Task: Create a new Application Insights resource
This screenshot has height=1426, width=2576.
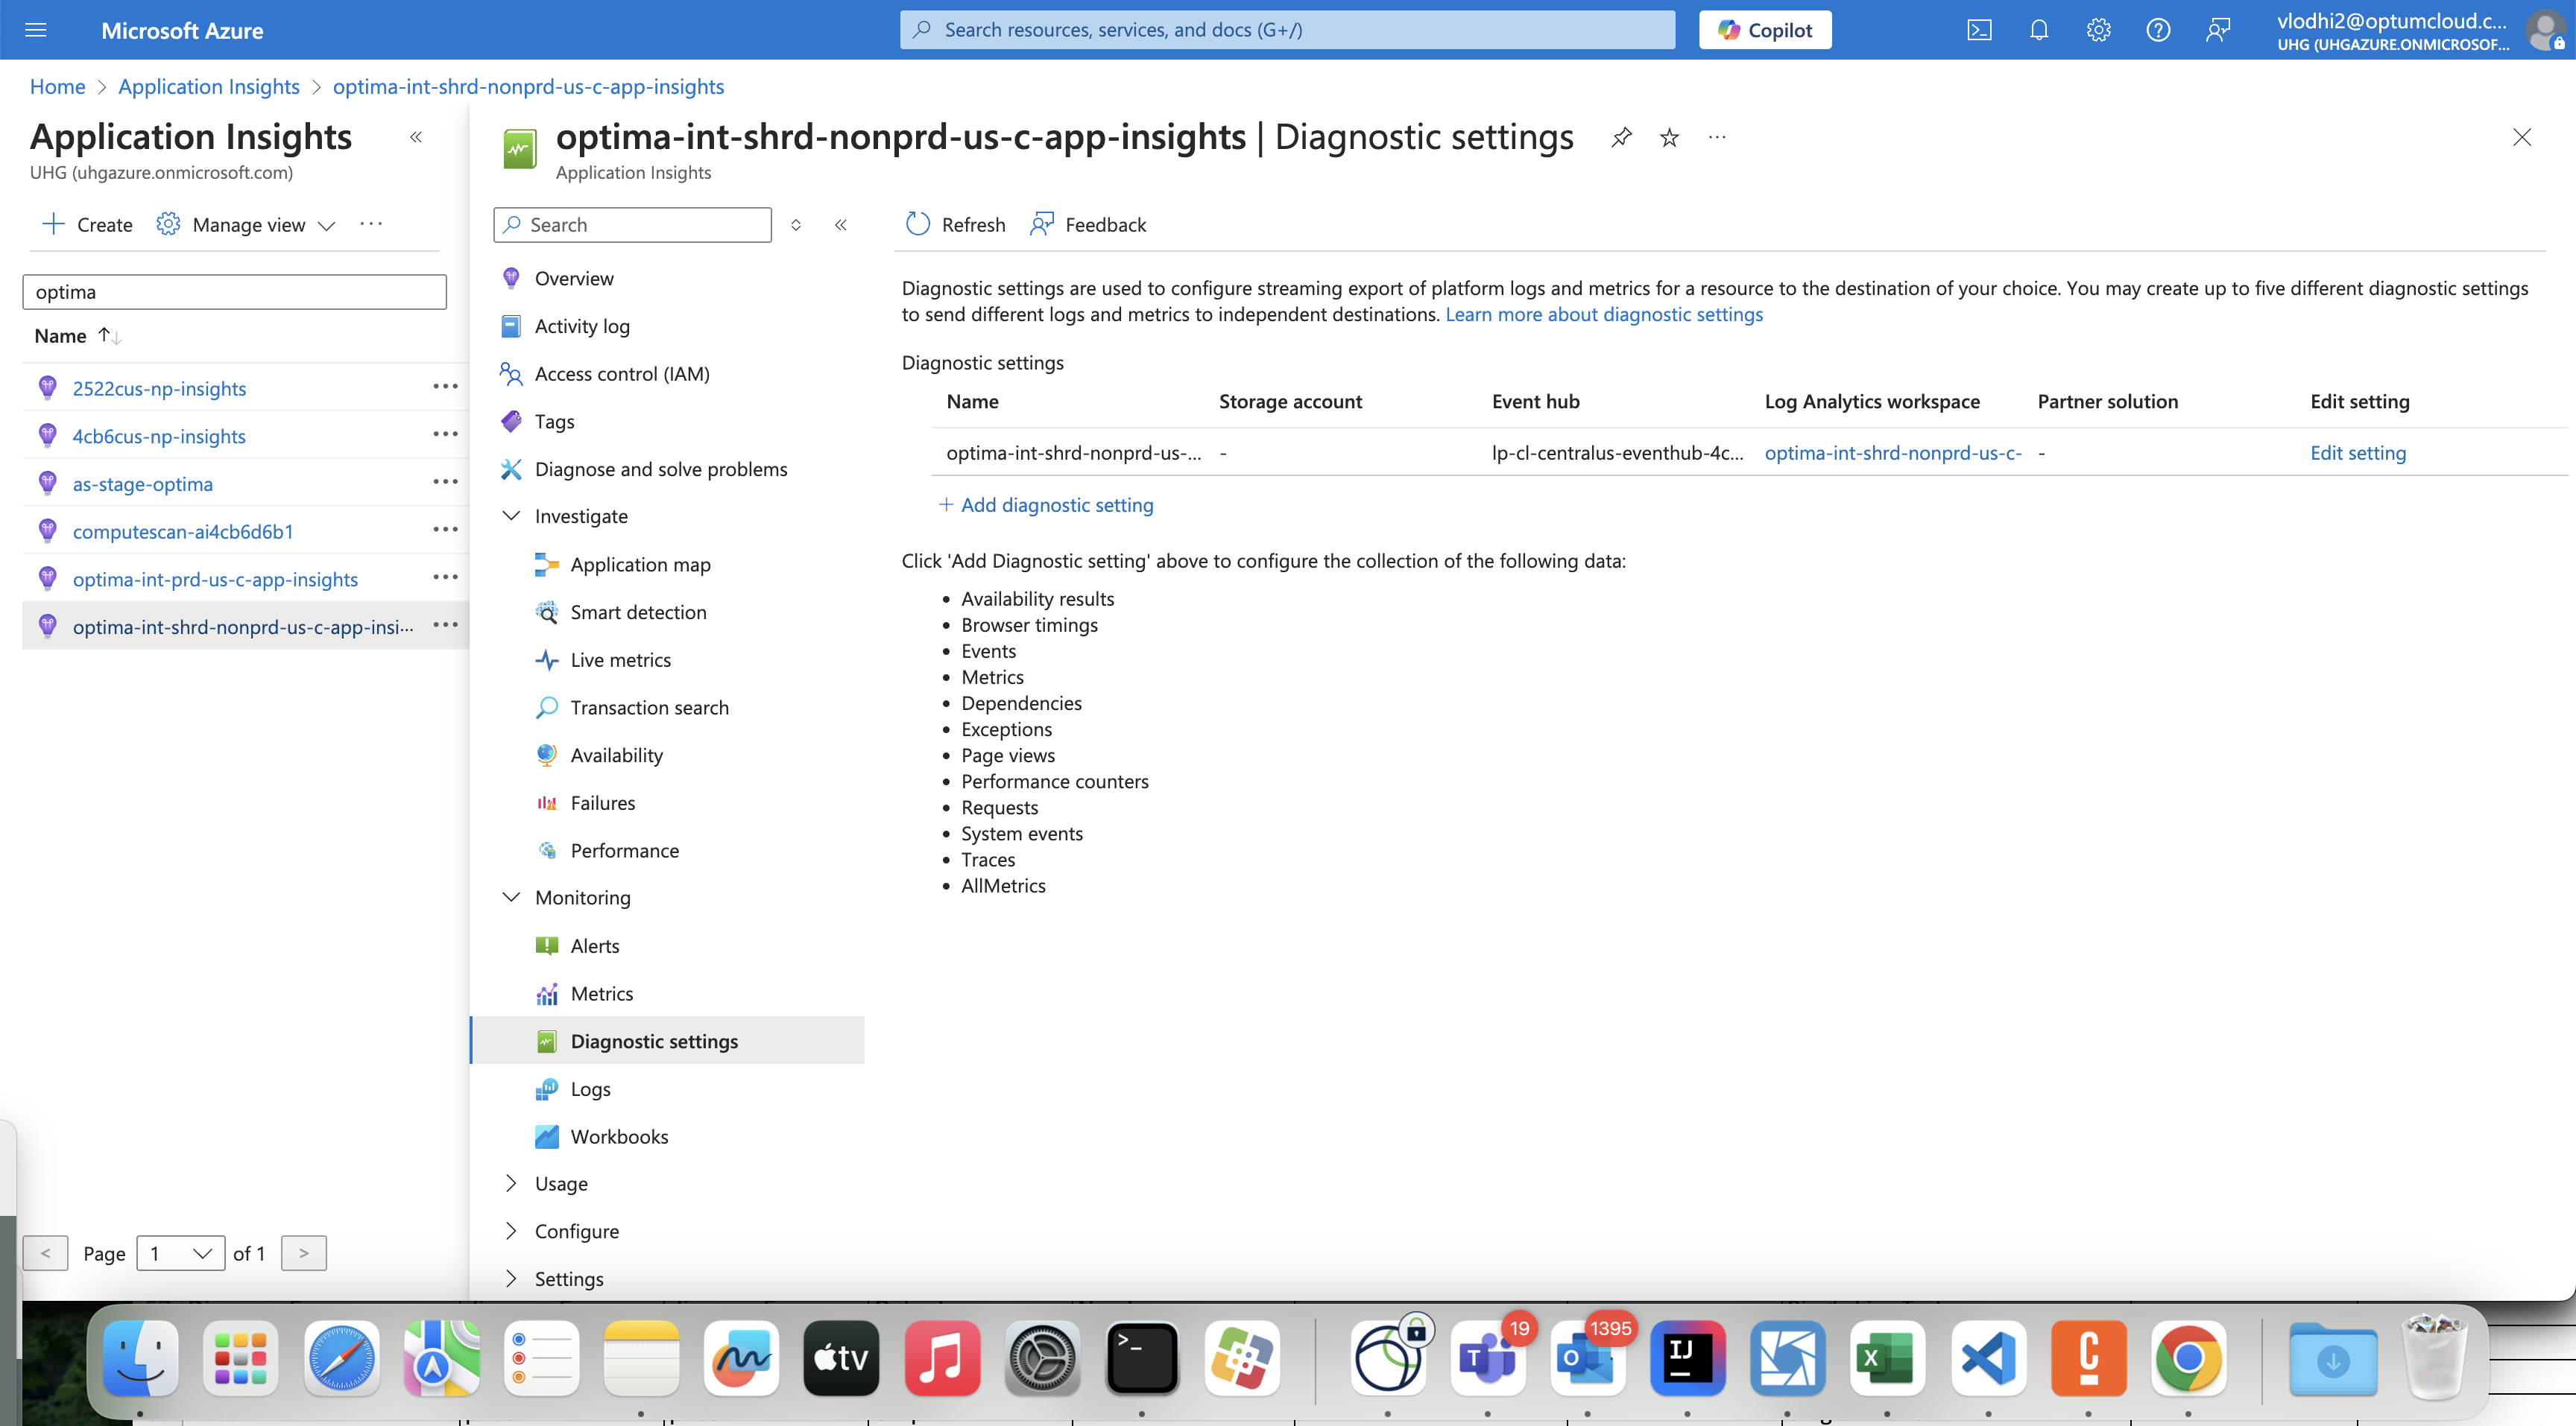Action: (x=87, y=225)
